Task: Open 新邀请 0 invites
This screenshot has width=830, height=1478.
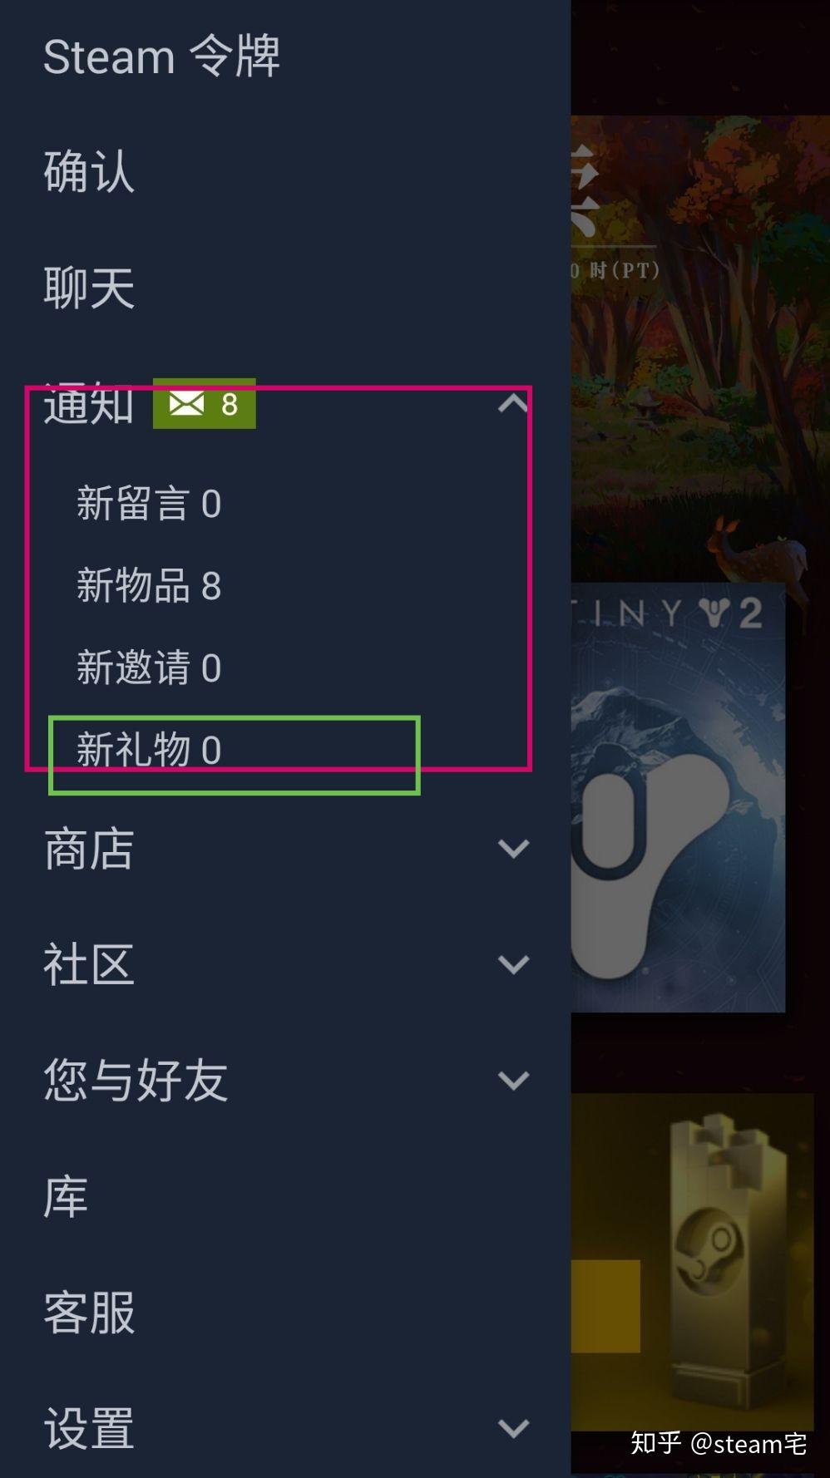Action: click(149, 668)
